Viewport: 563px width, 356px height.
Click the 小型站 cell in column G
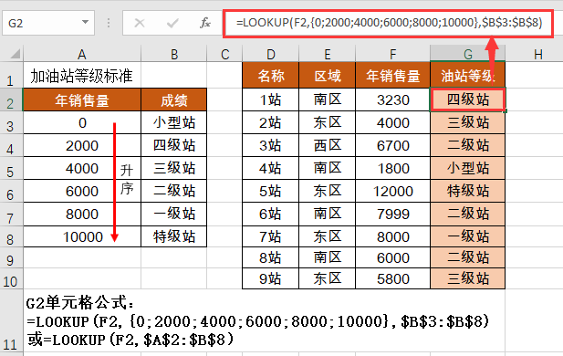point(467,168)
